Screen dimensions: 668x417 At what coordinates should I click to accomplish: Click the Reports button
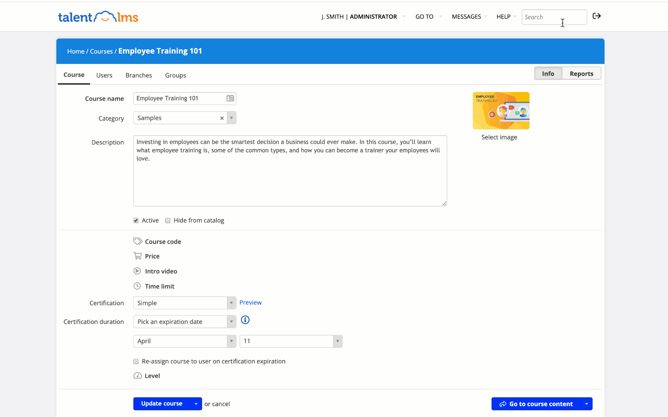pyautogui.click(x=581, y=73)
